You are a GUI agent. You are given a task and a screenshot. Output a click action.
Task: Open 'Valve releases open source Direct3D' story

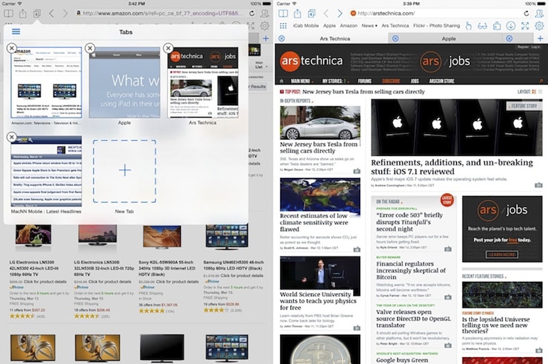point(413,318)
